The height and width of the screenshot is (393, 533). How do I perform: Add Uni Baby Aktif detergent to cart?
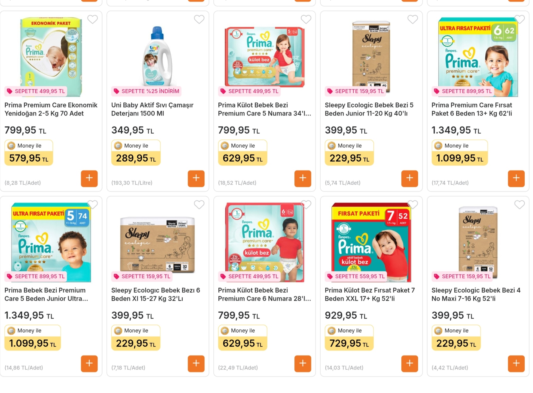click(x=196, y=178)
